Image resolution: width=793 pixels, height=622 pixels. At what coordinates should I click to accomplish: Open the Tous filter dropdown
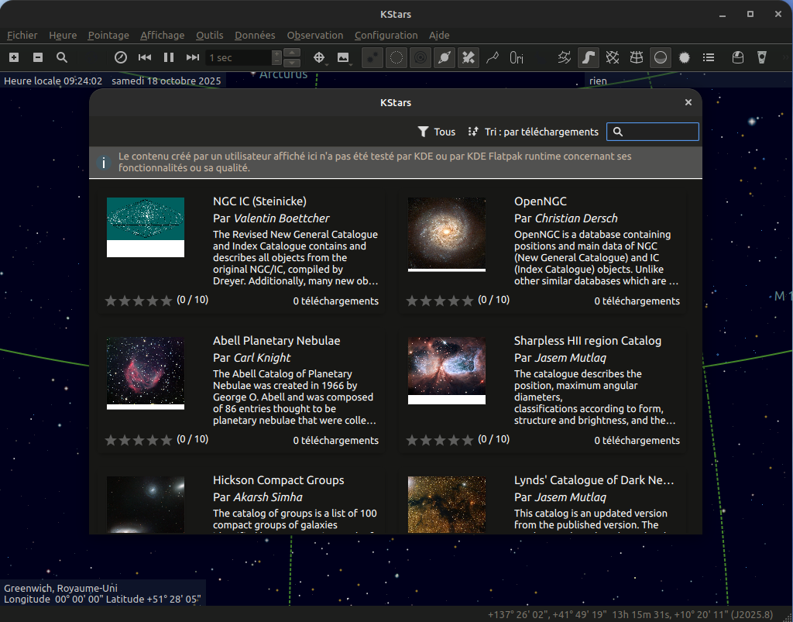437,132
